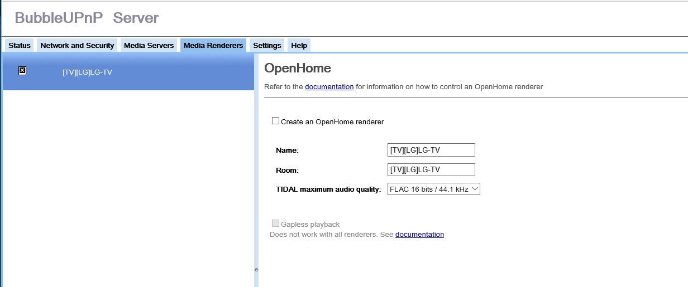The width and height of the screenshot is (688, 287).
Task: Focus the Room input field
Action: coord(431,169)
